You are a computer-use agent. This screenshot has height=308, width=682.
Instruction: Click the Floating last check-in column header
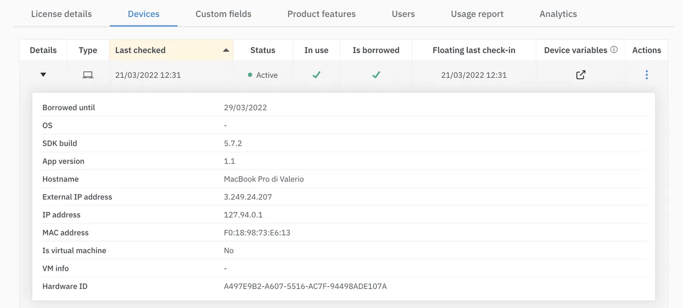click(x=473, y=49)
